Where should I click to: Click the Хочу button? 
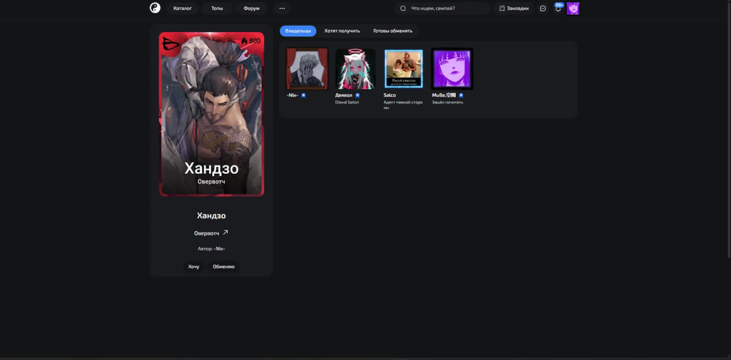(x=194, y=267)
